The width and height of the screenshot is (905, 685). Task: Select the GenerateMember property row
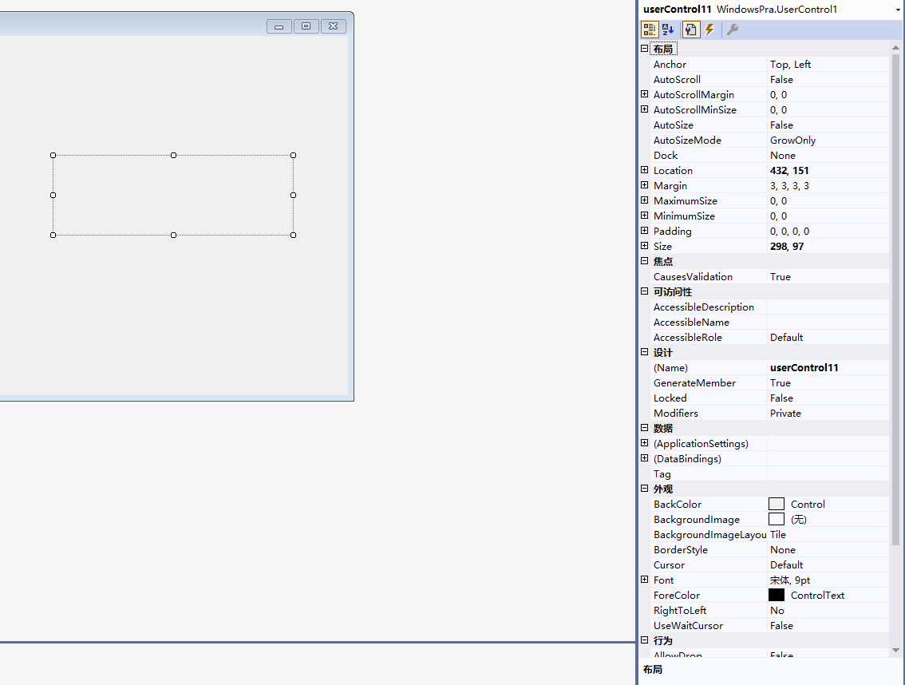(770, 382)
